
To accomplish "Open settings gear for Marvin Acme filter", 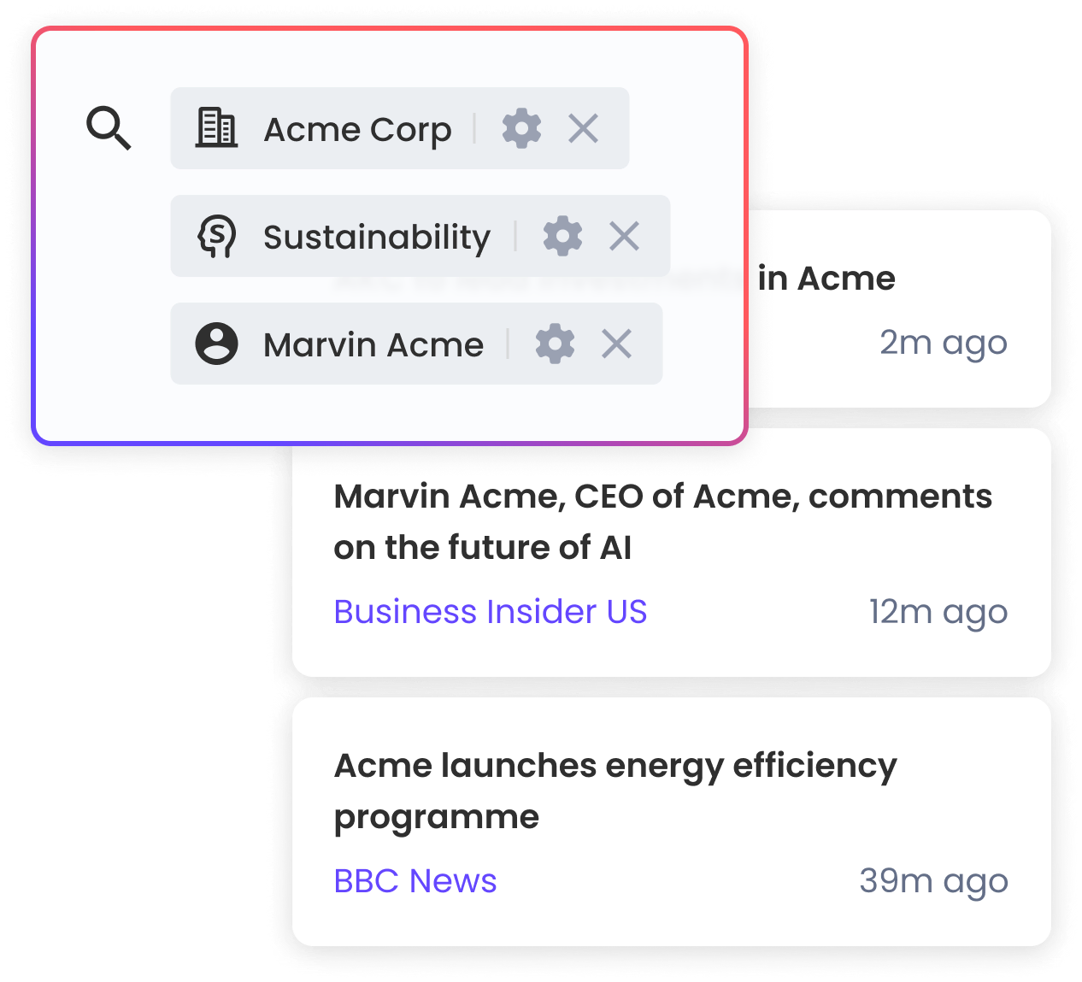I will (x=555, y=344).
